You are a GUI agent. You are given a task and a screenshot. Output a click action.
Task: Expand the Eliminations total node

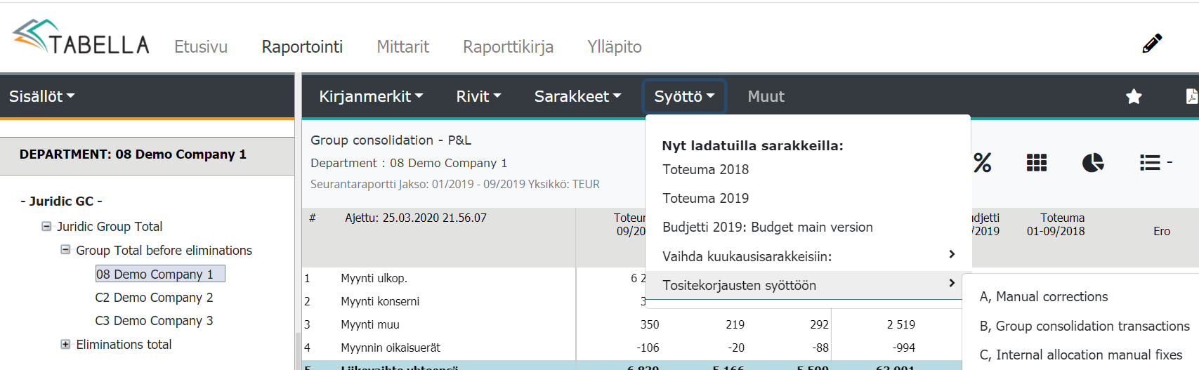pyautogui.click(x=65, y=344)
